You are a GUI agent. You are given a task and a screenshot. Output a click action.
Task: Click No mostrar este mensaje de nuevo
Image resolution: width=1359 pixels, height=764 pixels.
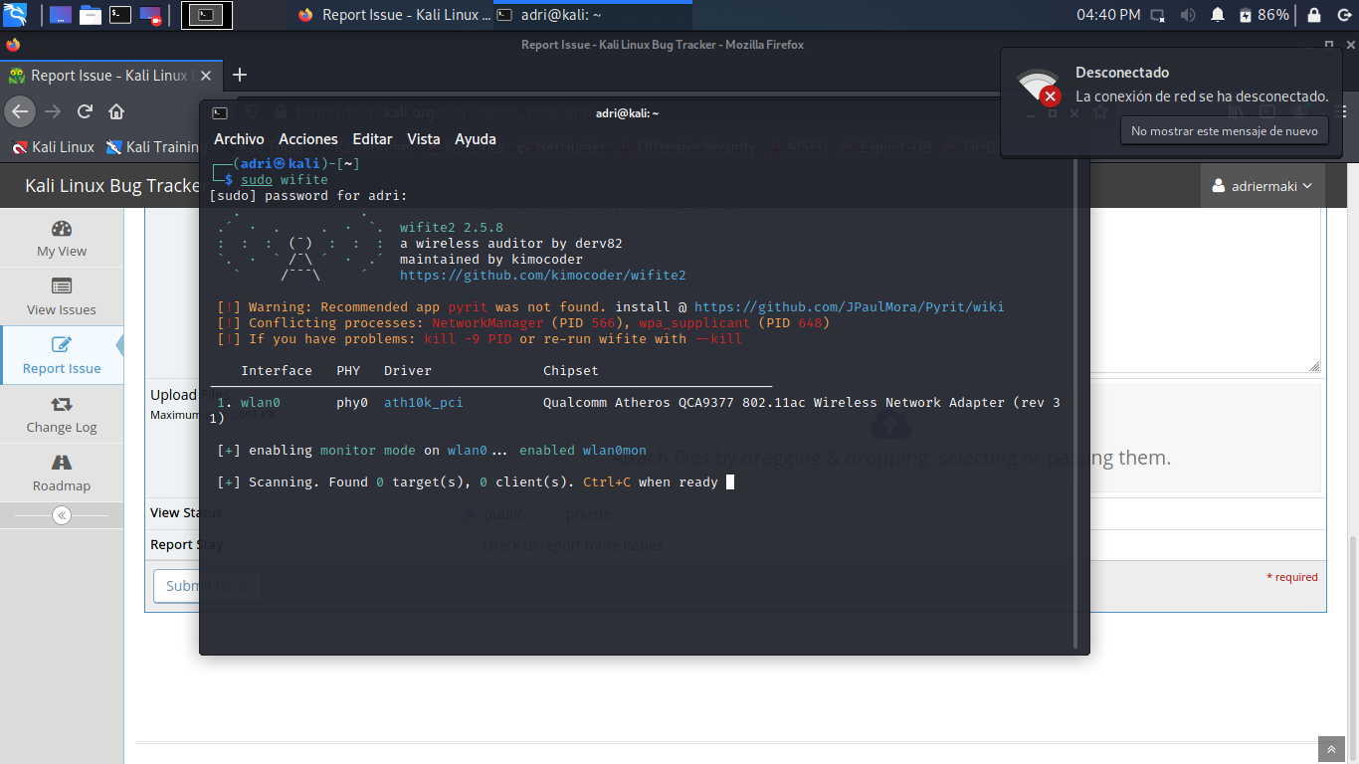(1224, 131)
